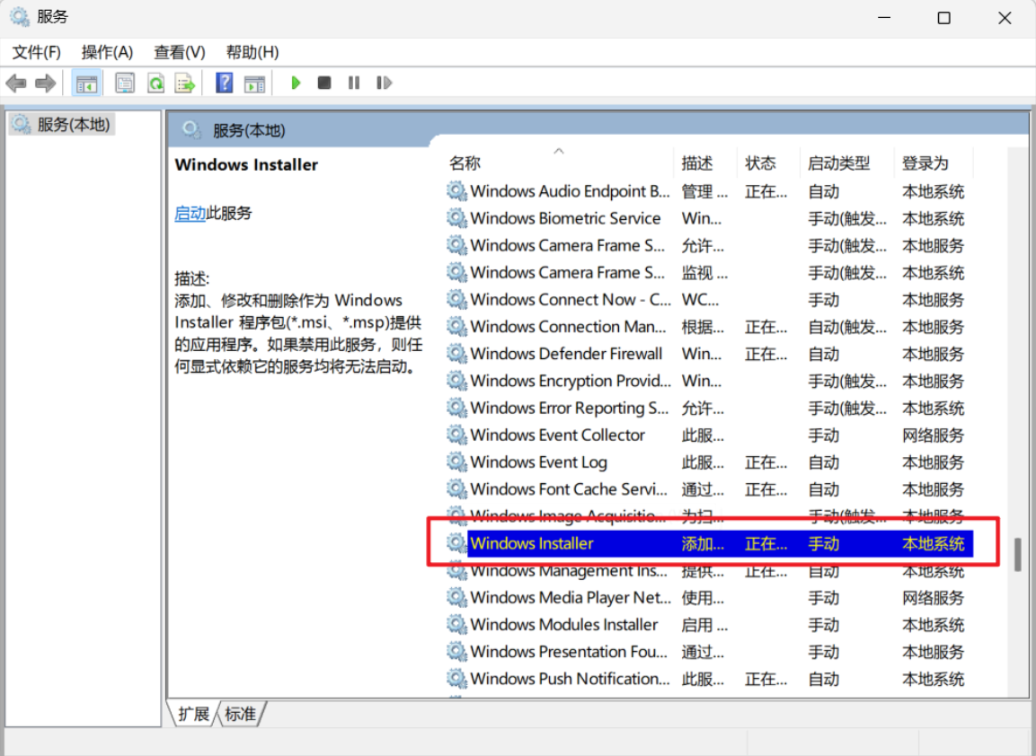1036x756 pixels.
Task: Select Windows Connection Man... service name
Action: coord(568,326)
